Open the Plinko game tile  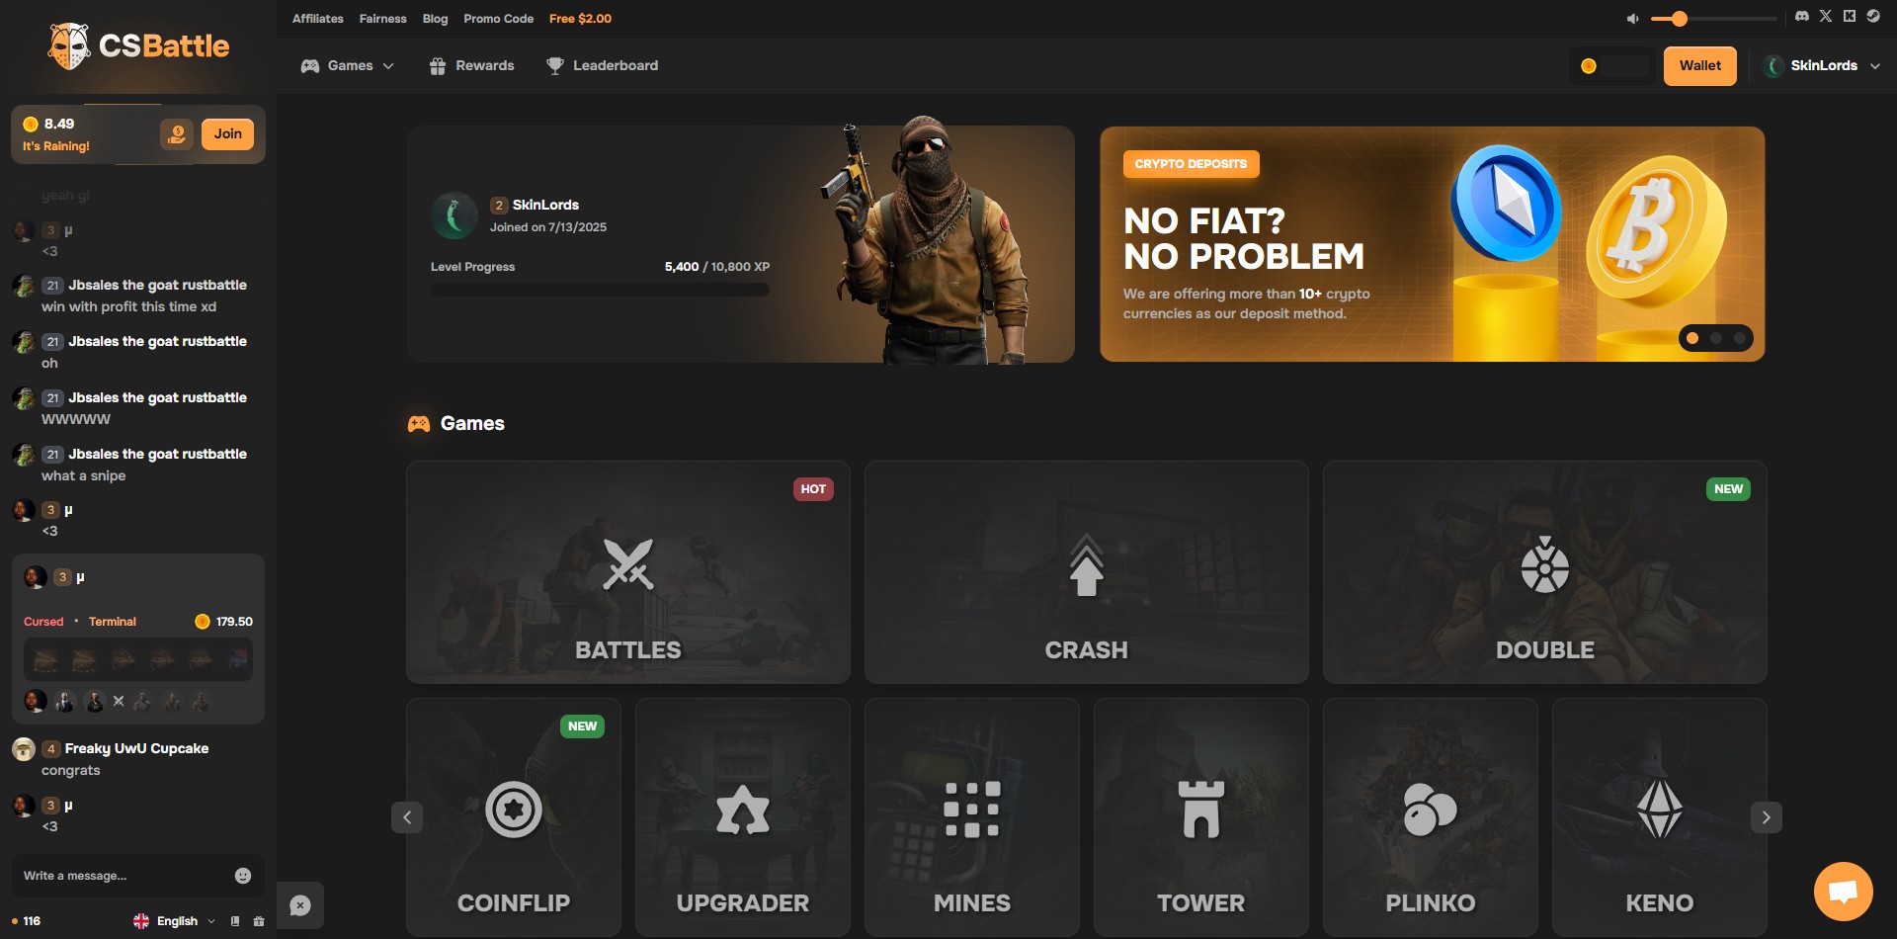click(x=1431, y=817)
